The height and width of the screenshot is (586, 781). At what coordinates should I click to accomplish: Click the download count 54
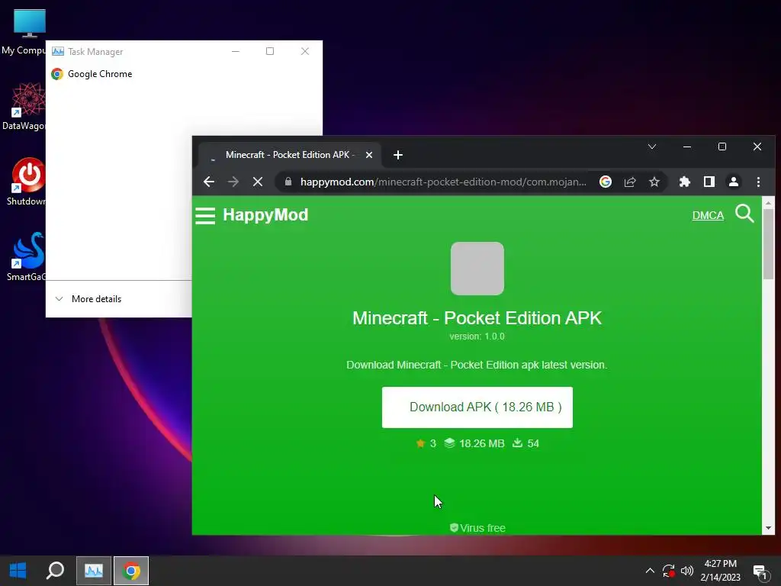(526, 443)
